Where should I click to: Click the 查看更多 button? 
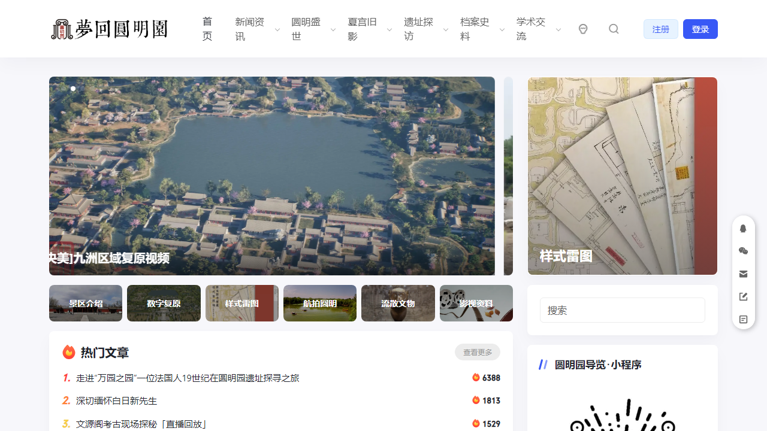tap(478, 353)
